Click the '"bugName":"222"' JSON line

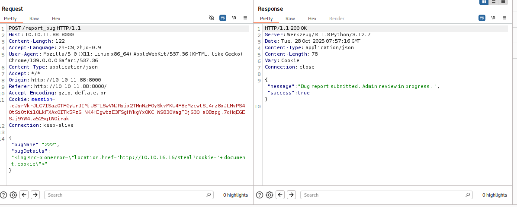pos(35,144)
